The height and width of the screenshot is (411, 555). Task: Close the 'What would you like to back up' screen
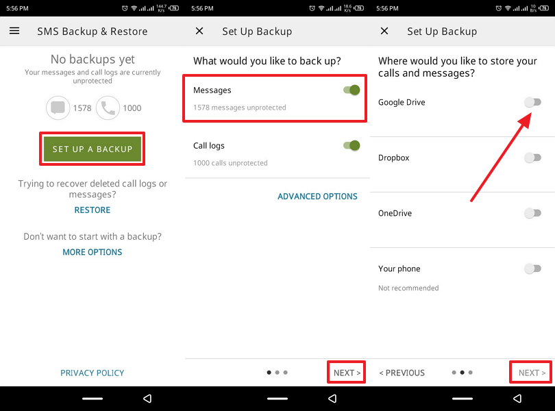pyautogui.click(x=199, y=32)
